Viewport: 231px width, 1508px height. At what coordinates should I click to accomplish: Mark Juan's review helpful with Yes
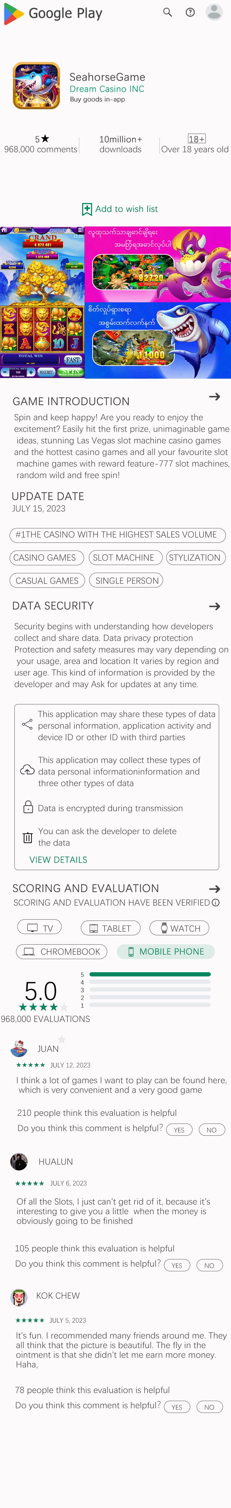click(x=180, y=1130)
